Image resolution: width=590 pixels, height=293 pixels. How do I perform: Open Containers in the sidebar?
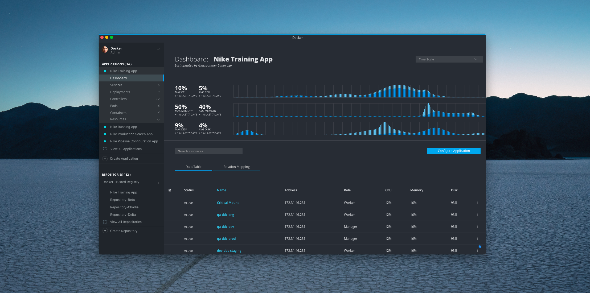point(131,113)
